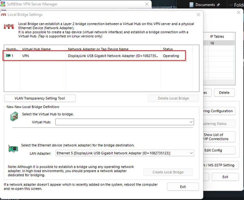Click the MS-SSTP Setting button
Screen dimensions: 244x200
(x=221, y=165)
